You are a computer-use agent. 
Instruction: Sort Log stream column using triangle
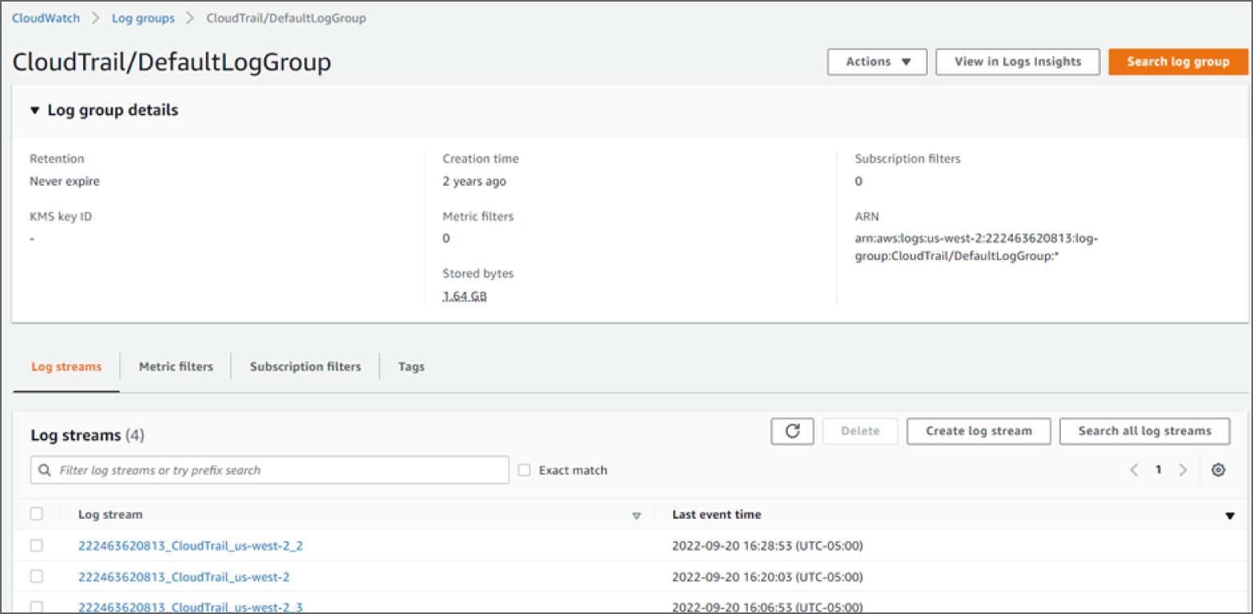coord(637,516)
